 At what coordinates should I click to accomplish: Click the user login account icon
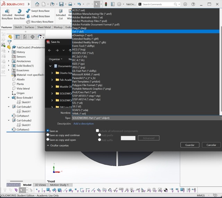pyautogui.click(x=185, y=4)
